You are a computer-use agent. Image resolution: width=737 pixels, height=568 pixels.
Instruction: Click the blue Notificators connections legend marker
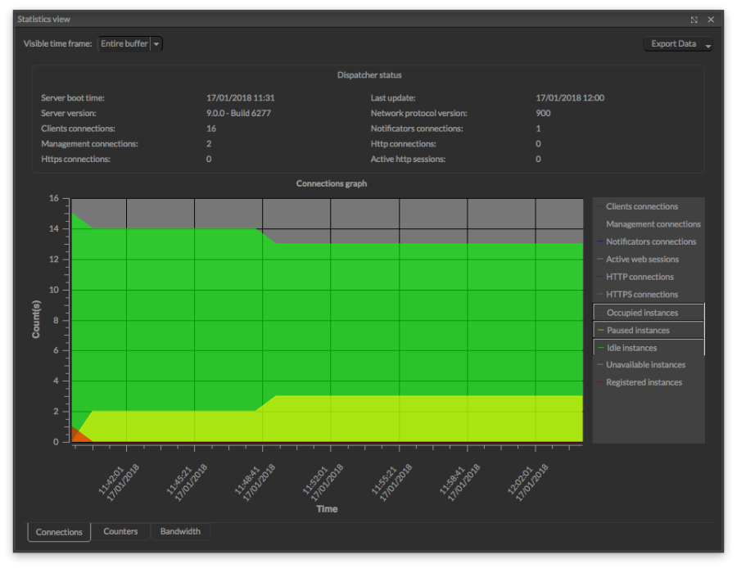click(x=599, y=241)
